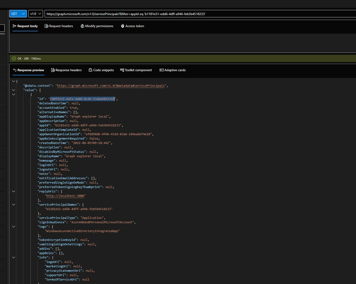
Task: Click the appOwnerOrganizationId GUID value
Action: pyautogui.click(x=118, y=134)
